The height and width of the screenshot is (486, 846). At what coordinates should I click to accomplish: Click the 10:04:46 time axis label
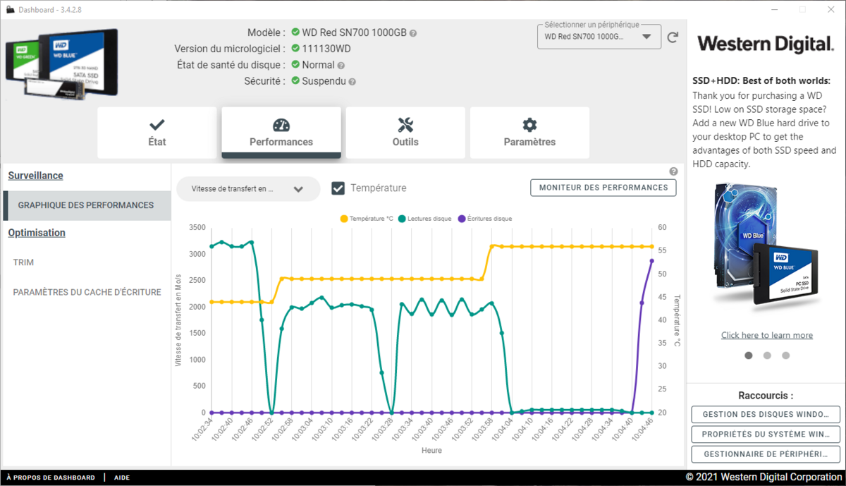click(642, 430)
